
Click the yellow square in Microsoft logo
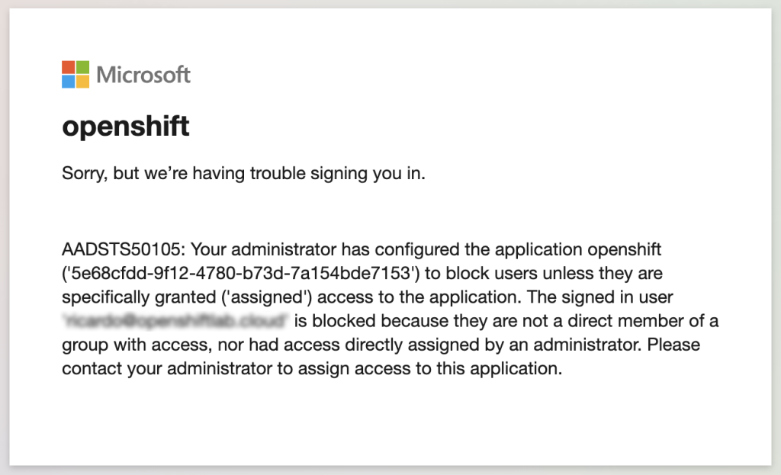82,82
